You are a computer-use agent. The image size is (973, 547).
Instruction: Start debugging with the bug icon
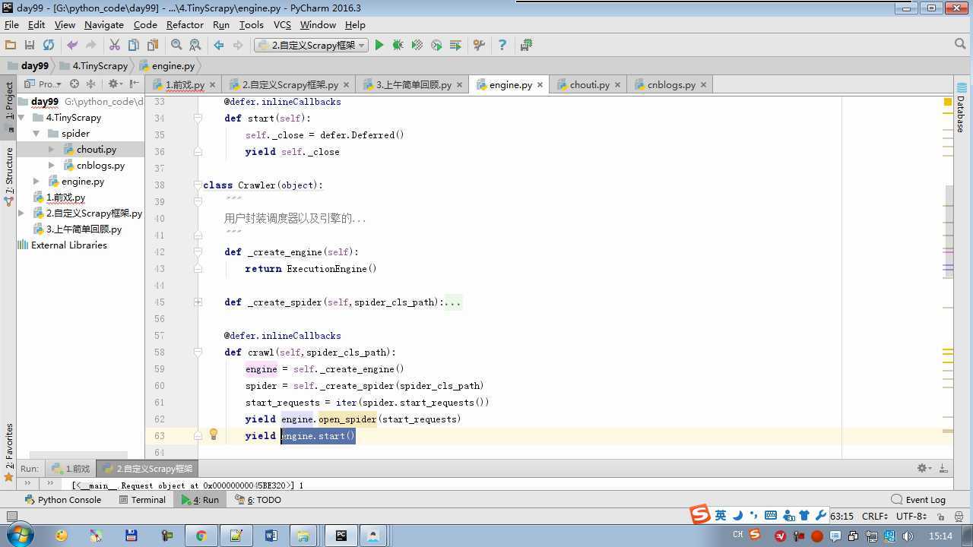[398, 46]
